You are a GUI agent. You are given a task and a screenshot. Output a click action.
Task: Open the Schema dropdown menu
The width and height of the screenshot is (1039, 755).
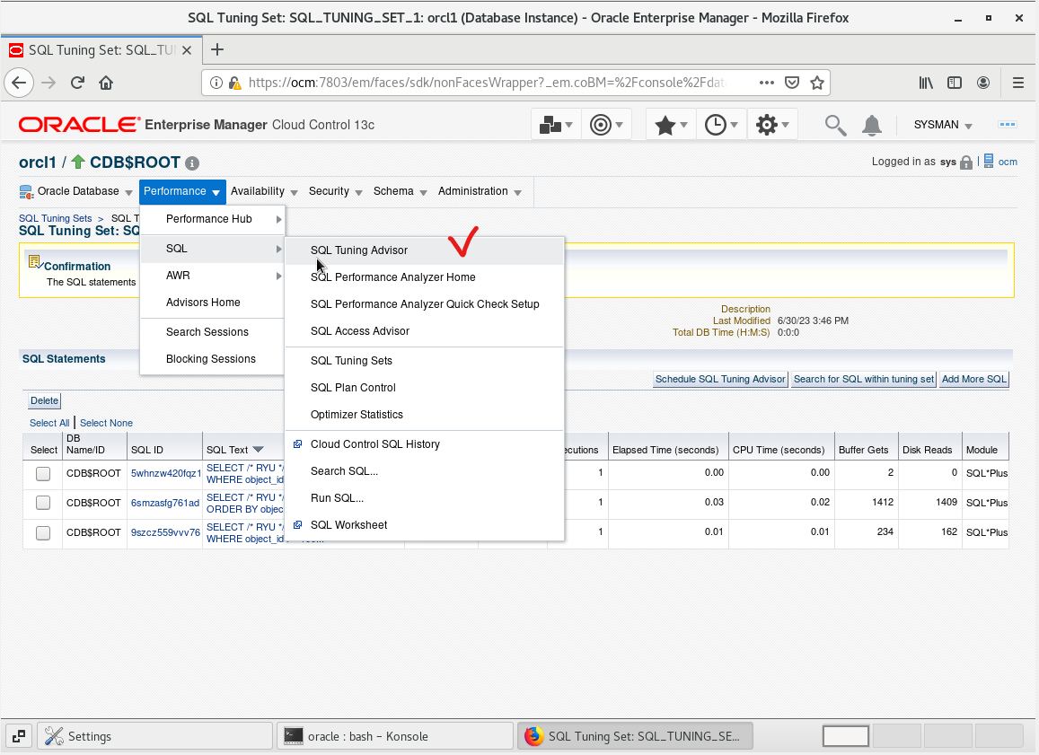400,191
